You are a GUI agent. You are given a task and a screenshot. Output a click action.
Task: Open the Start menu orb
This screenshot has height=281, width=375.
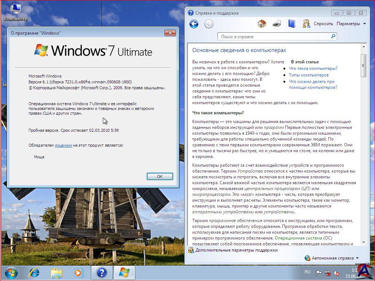pos(11,272)
